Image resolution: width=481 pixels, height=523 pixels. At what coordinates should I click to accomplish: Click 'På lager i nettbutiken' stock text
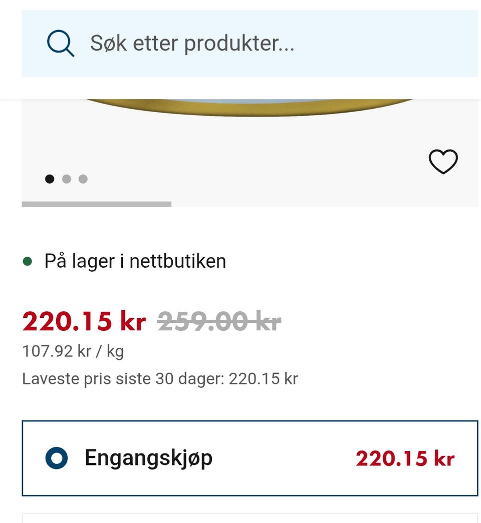(135, 261)
